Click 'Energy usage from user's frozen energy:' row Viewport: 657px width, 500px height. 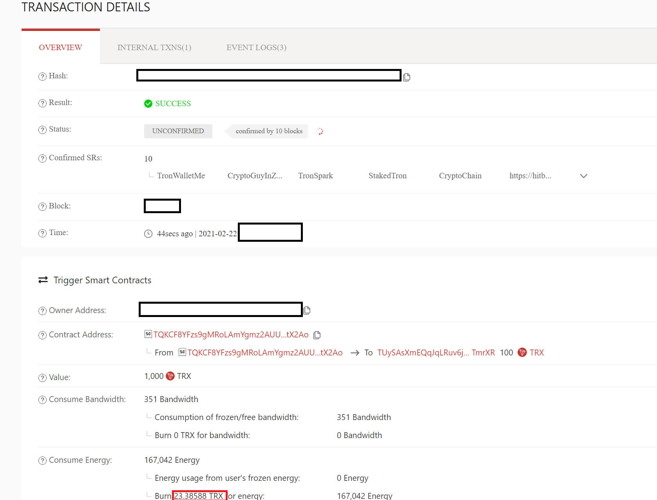[x=227, y=478]
